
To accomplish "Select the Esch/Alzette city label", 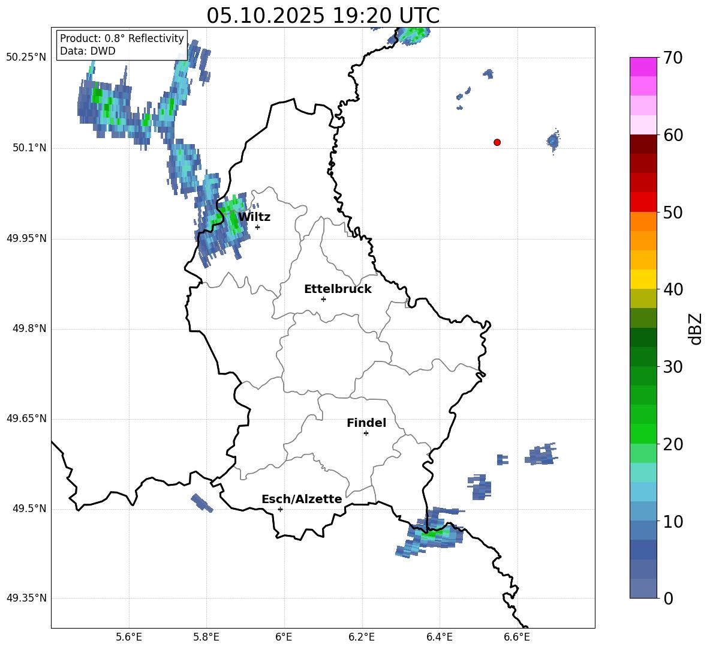I will pos(302,500).
